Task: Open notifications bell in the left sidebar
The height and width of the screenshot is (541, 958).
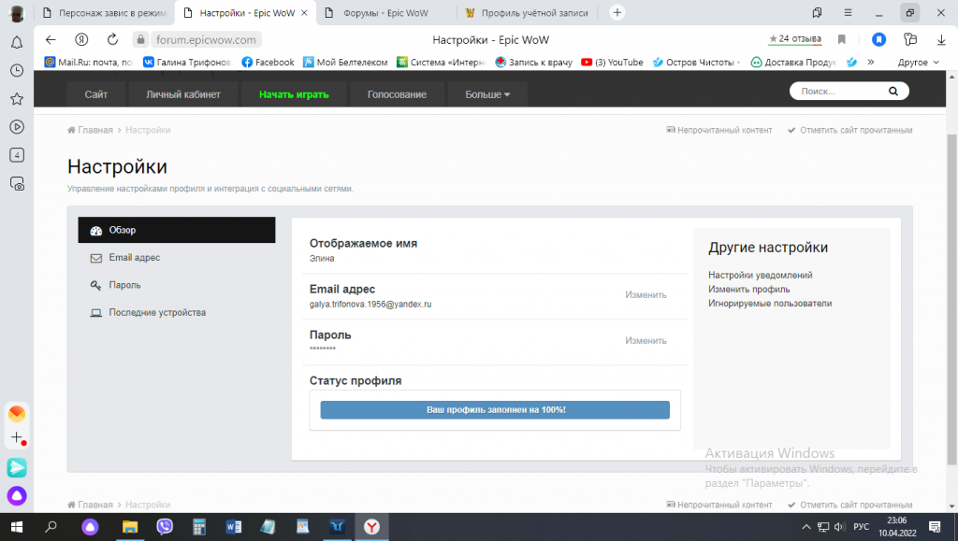Action: coord(17,43)
